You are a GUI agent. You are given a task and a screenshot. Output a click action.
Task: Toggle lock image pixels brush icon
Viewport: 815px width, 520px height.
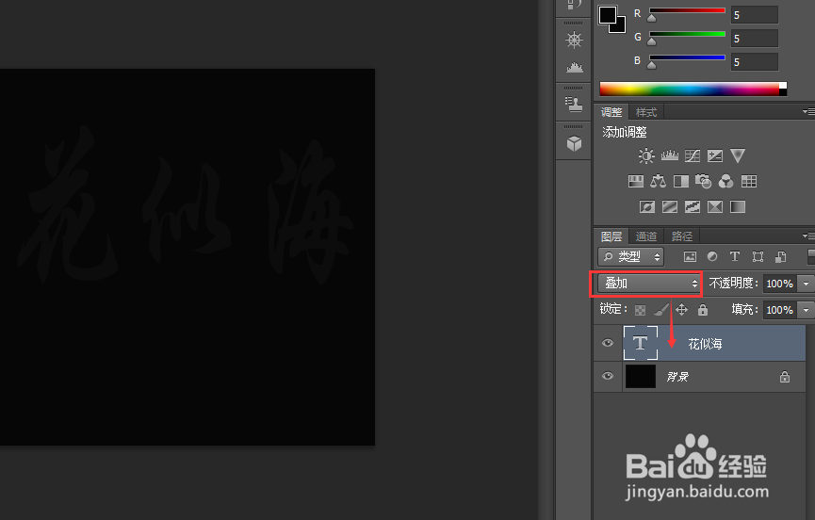click(x=661, y=310)
